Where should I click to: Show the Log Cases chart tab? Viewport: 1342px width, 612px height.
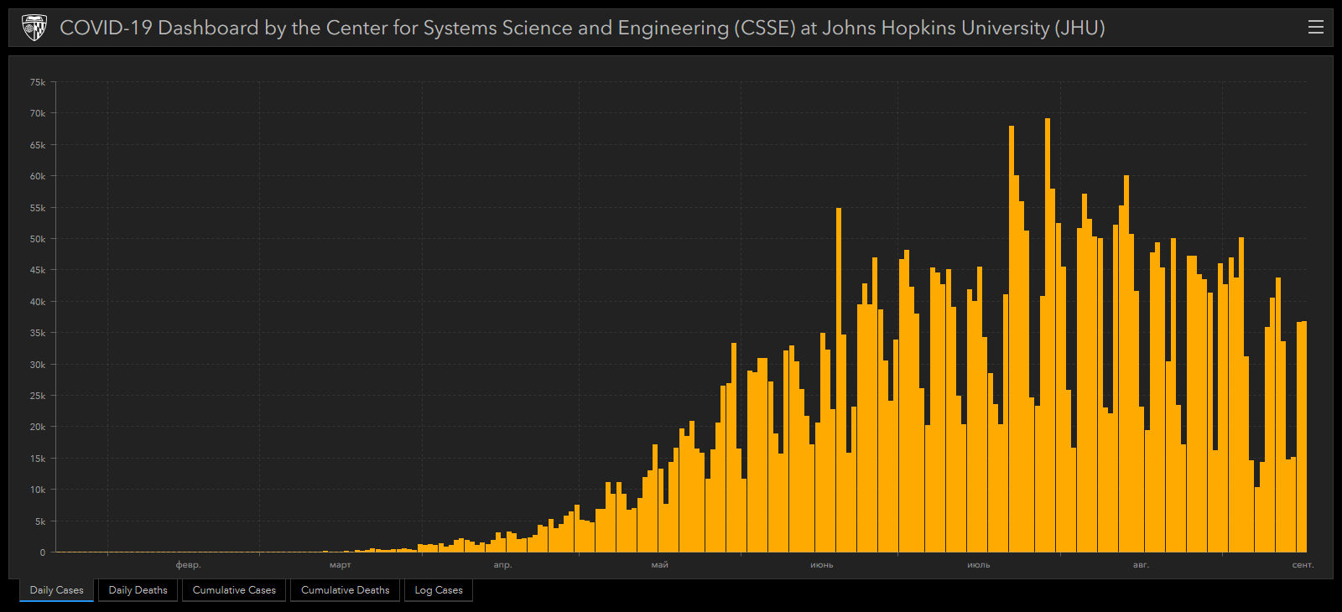[439, 590]
